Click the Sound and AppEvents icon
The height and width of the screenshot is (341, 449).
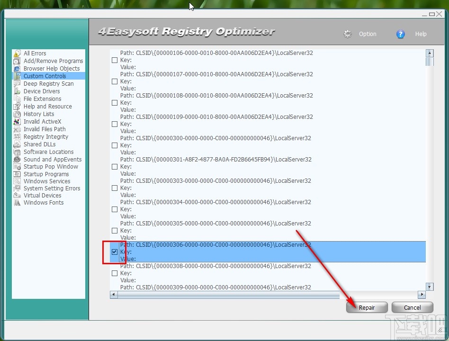click(17, 160)
